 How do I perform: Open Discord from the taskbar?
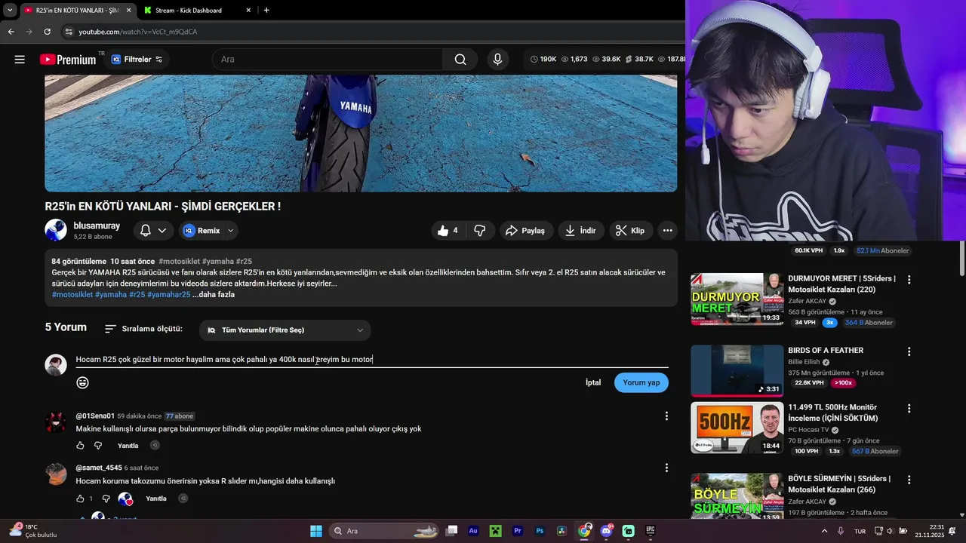606,531
